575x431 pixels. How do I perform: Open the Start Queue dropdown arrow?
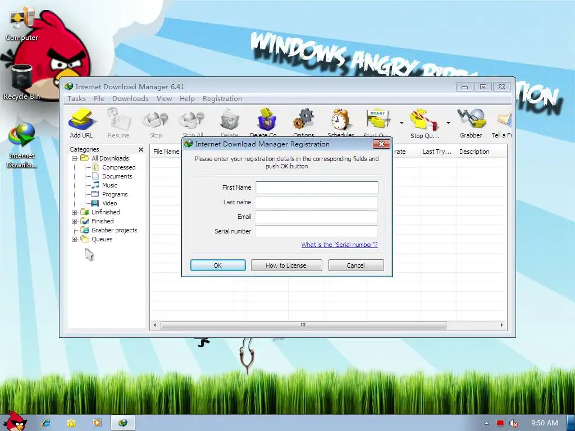tap(401, 123)
